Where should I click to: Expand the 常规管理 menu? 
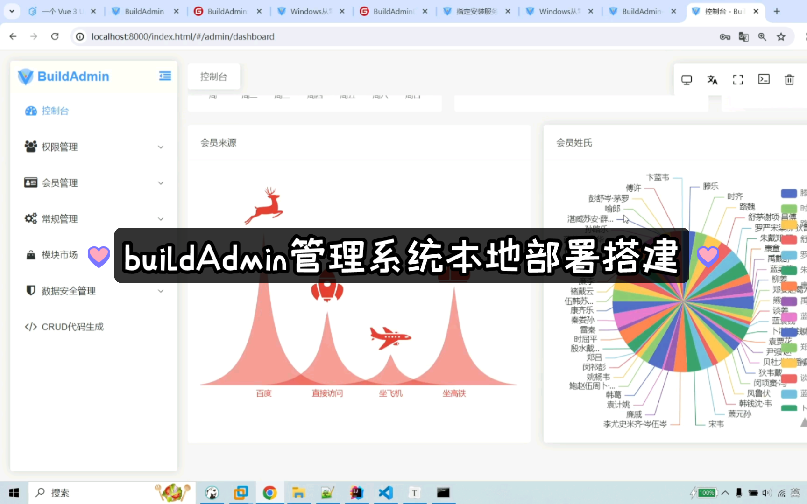click(93, 218)
